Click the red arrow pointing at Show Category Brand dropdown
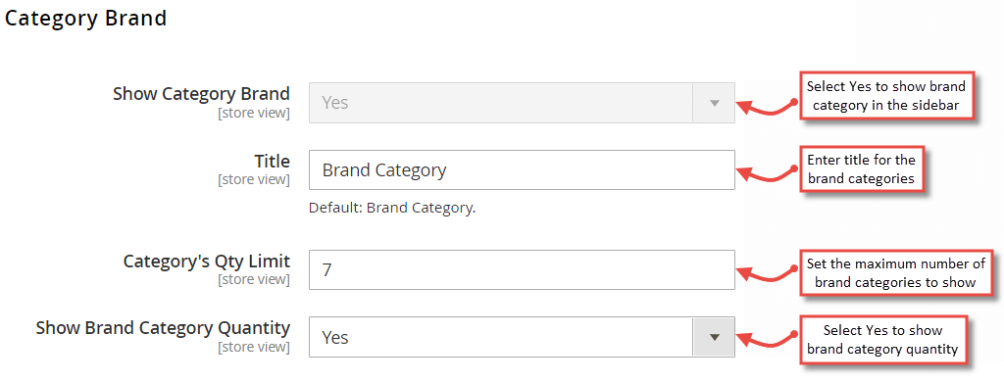 pos(767,106)
